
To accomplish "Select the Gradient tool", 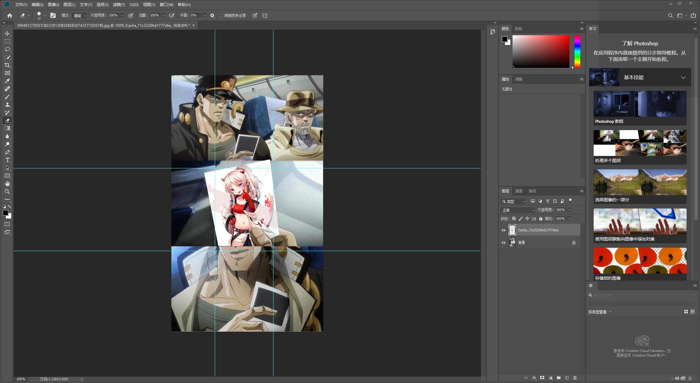I will coord(7,128).
